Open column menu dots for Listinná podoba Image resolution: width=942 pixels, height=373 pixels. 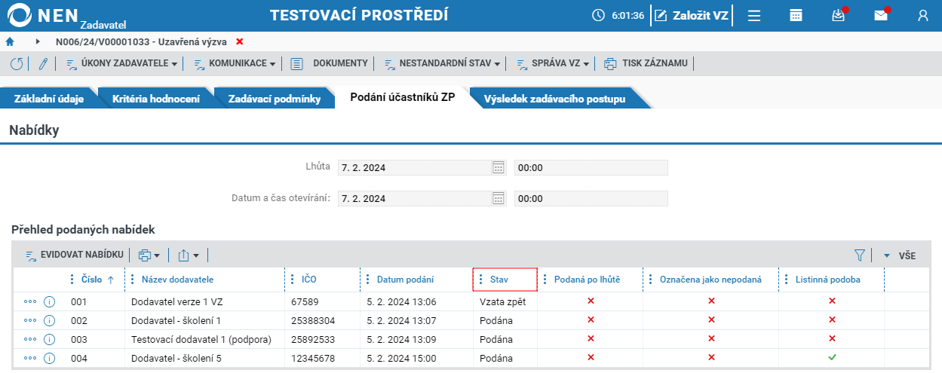pyautogui.click(x=787, y=280)
